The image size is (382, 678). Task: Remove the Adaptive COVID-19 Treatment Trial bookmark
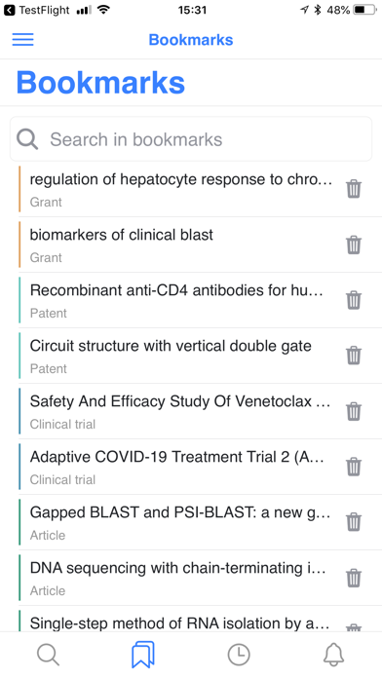(x=354, y=467)
